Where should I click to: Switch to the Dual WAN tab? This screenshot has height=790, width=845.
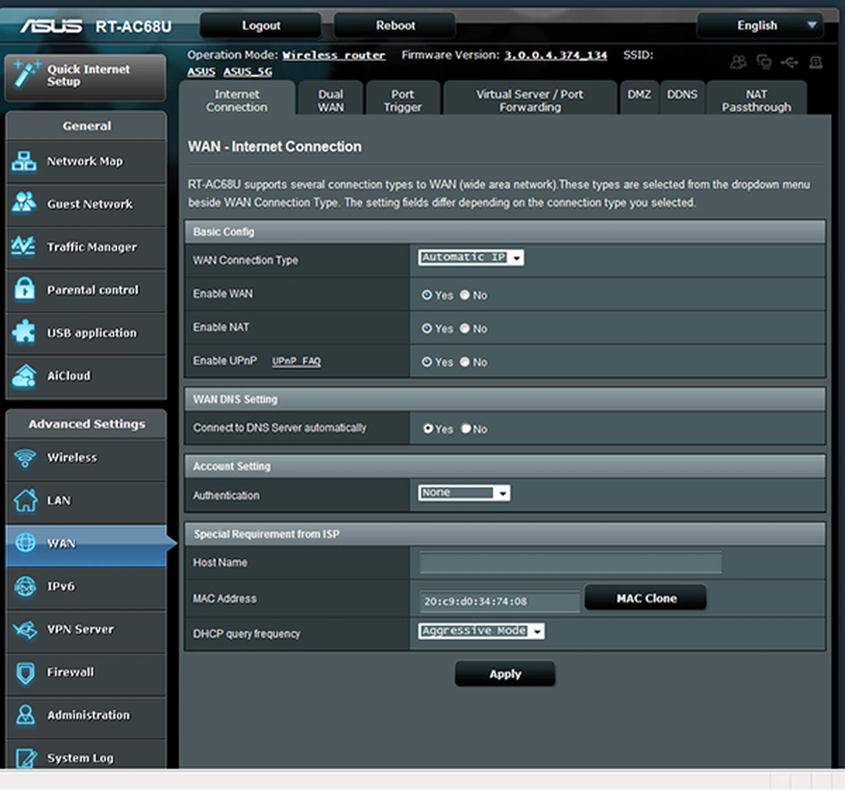[330, 100]
